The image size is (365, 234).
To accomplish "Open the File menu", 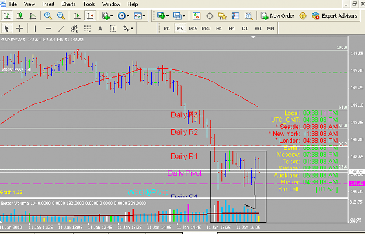I will pyautogui.click(x=13, y=4).
